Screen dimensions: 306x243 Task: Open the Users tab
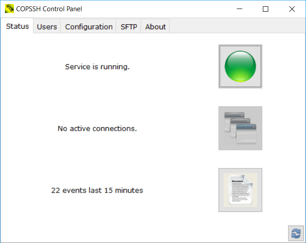point(47,27)
